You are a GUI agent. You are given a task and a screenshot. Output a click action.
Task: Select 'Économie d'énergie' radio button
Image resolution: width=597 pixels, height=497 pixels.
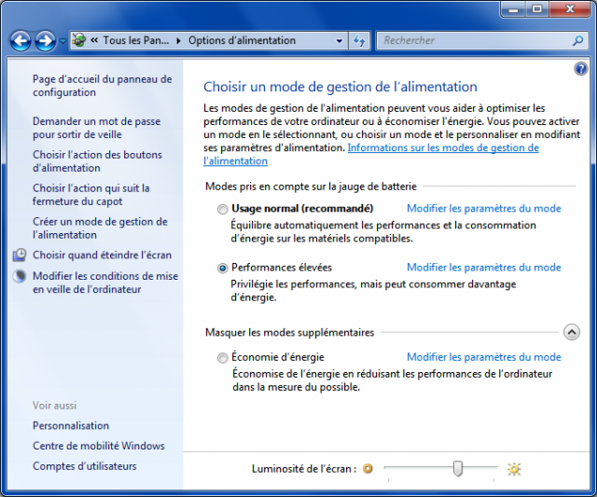click(223, 358)
